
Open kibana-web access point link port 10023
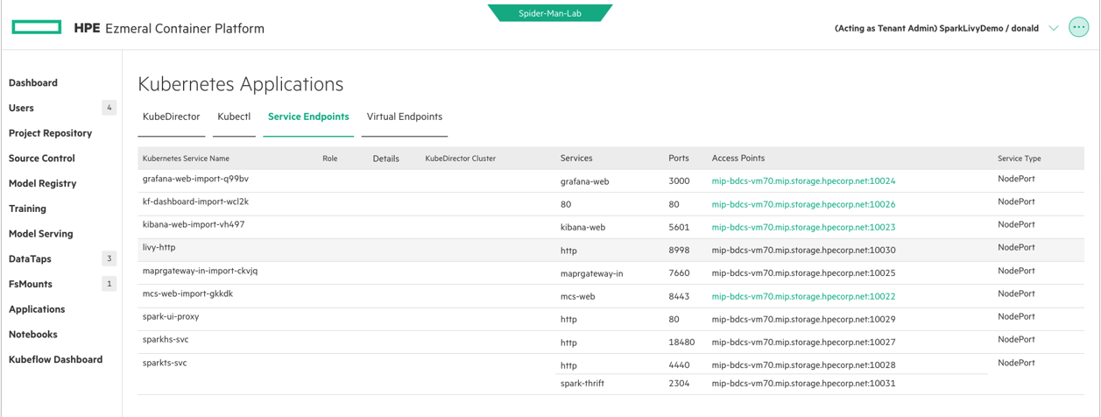point(803,227)
